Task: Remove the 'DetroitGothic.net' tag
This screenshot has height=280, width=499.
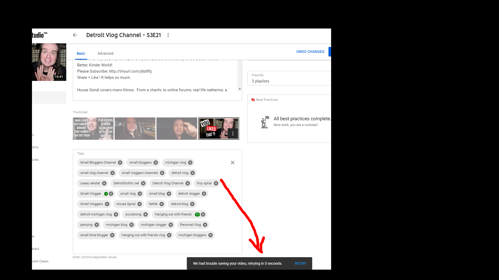Action: 143,183
